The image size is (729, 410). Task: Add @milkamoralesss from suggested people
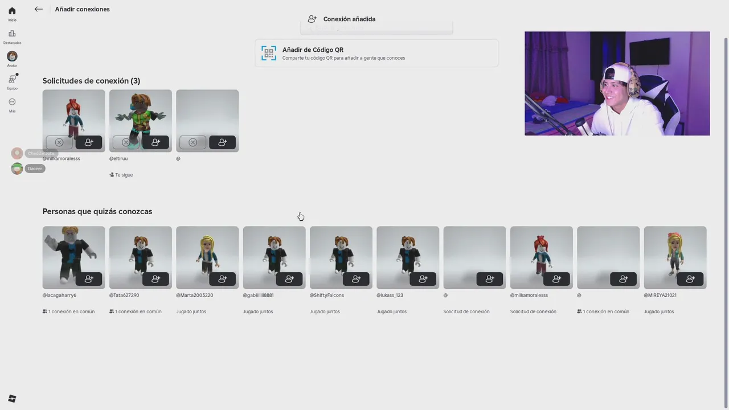click(x=556, y=279)
